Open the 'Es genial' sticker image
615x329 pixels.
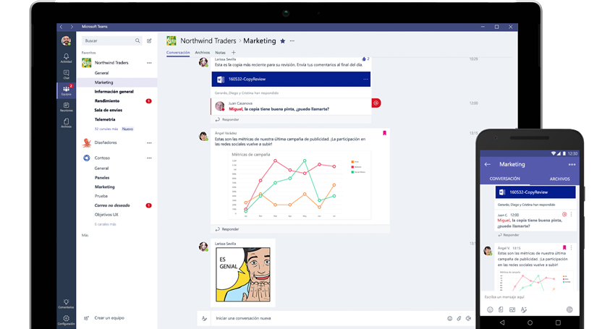pos(243,275)
